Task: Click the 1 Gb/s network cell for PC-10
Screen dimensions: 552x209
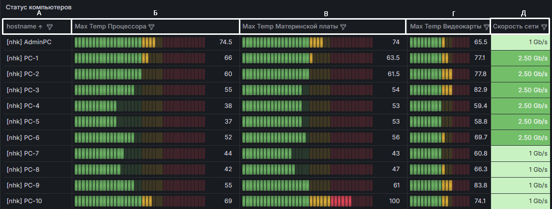Action: [x=520, y=201]
